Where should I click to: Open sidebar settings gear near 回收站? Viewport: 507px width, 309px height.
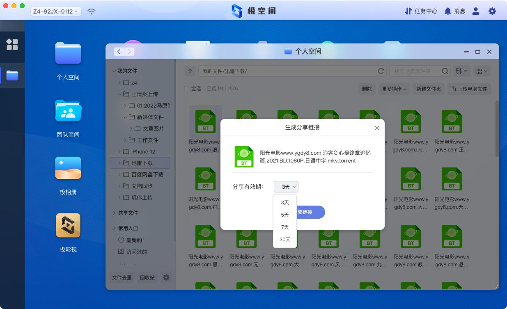tap(166, 277)
